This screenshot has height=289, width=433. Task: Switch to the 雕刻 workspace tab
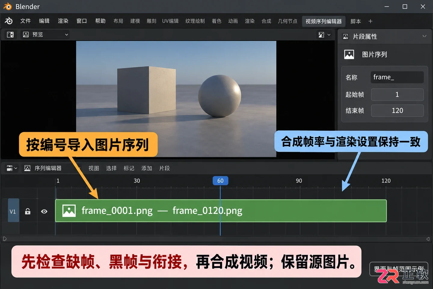[x=152, y=21]
